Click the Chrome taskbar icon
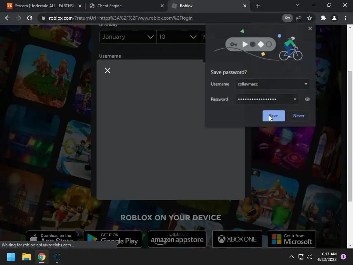Image resolution: width=353 pixels, height=265 pixels. pos(42,257)
